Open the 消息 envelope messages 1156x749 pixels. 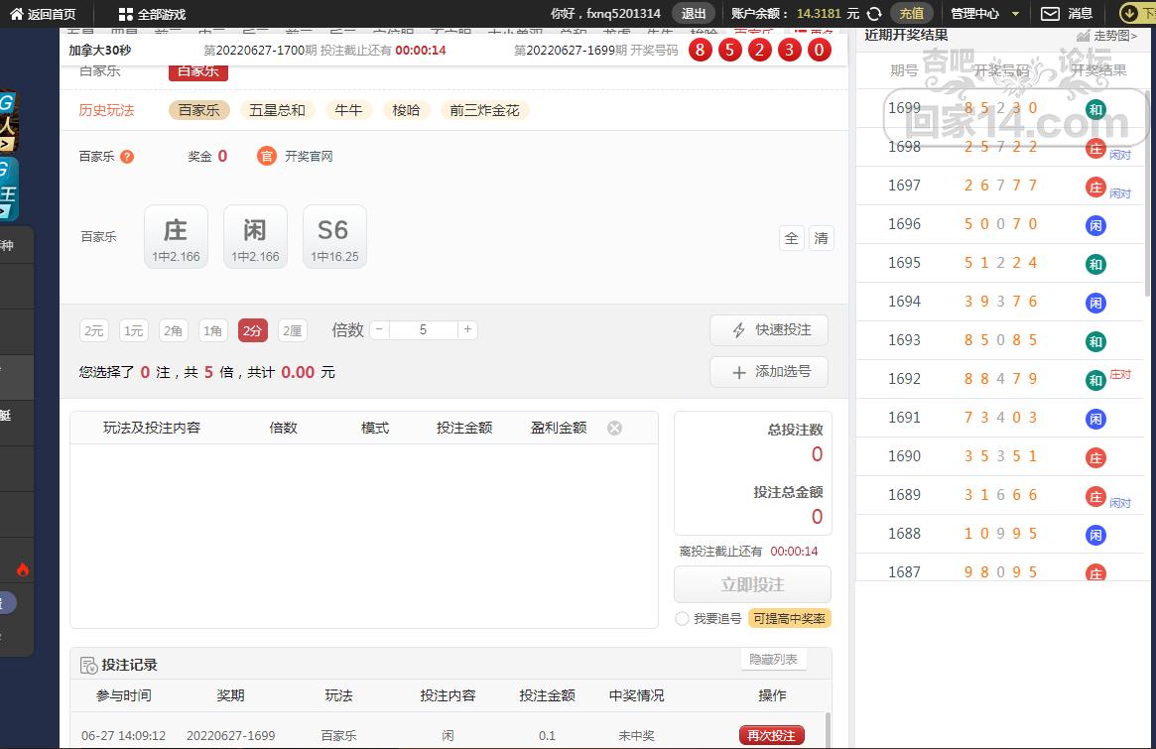point(1049,14)
